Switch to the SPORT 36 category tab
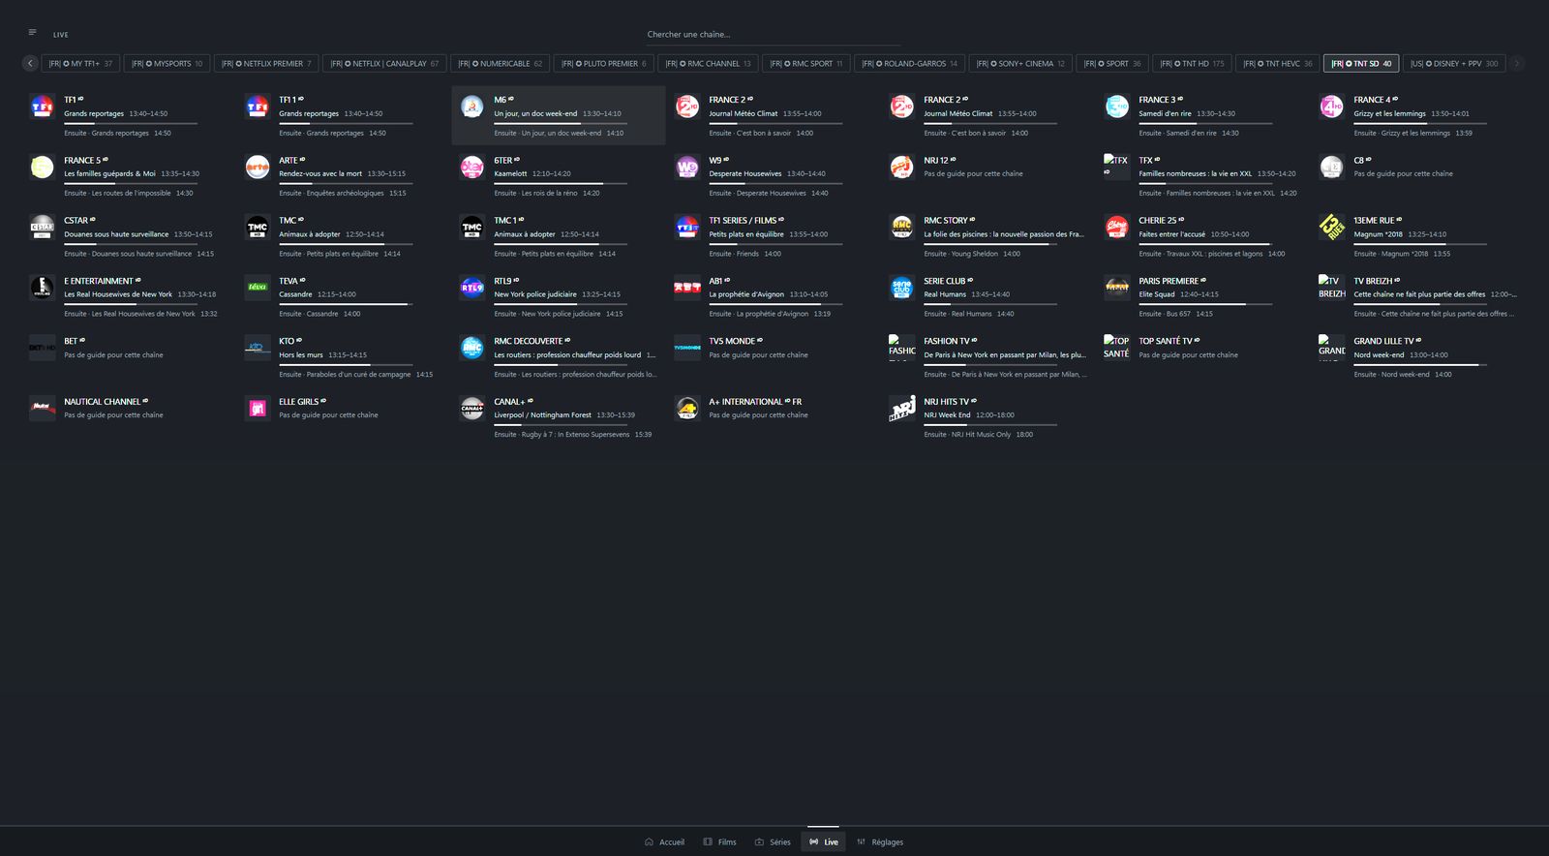The image size is (1549, 856). pyautogui.click(x=1112, y=64)
